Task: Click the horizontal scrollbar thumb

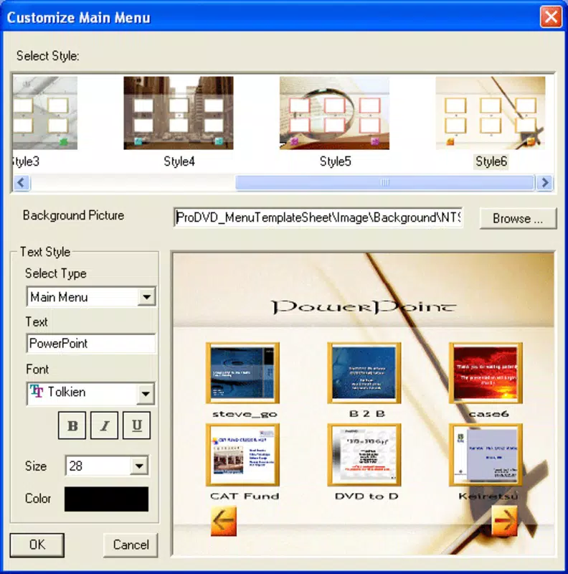Action: [x=385, y=182]
